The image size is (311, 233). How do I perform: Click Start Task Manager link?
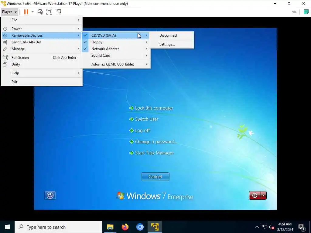coord(152,153)
